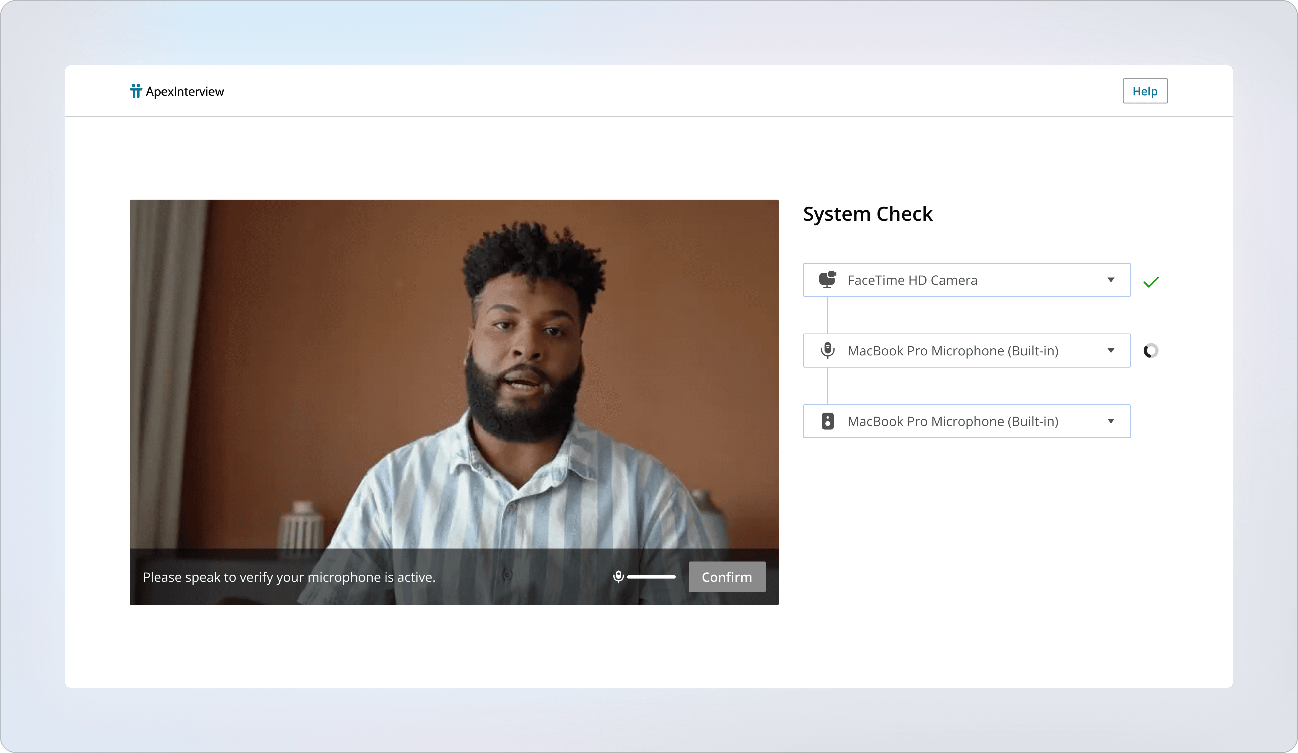Click the microphone loading spinner icon
Image resolution: width=1298 pixels, height=753 pixels.
[1151, 351]
